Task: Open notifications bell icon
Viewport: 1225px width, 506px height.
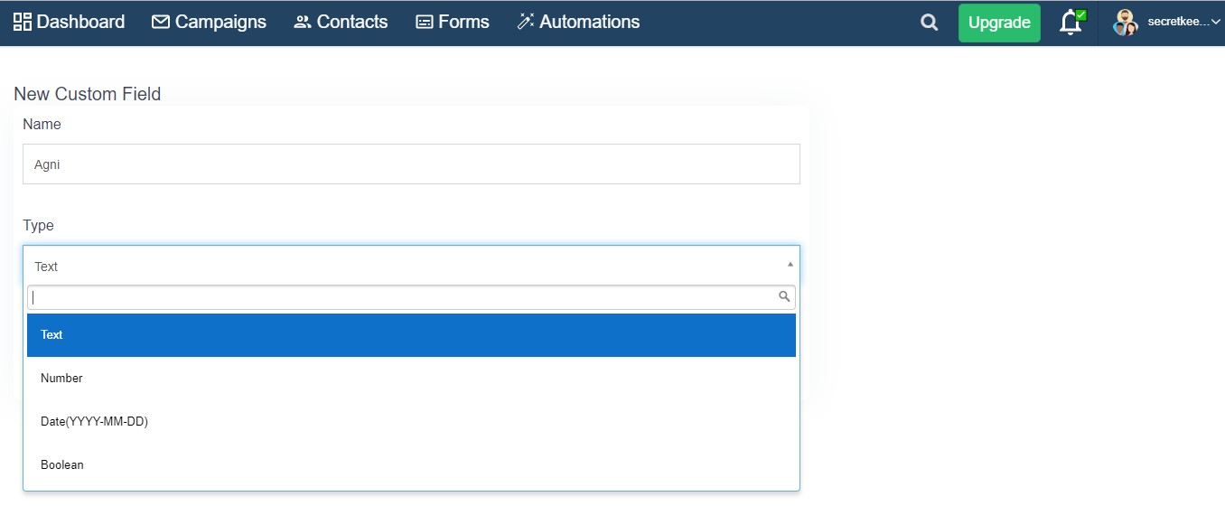Action: pyautogui.click(x=1071, y=22)
